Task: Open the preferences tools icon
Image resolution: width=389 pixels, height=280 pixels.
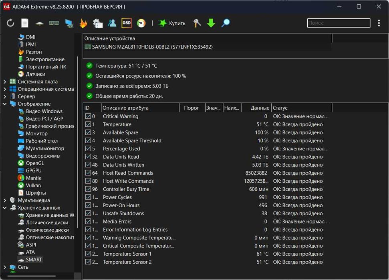Action: (x=197, y=23)
